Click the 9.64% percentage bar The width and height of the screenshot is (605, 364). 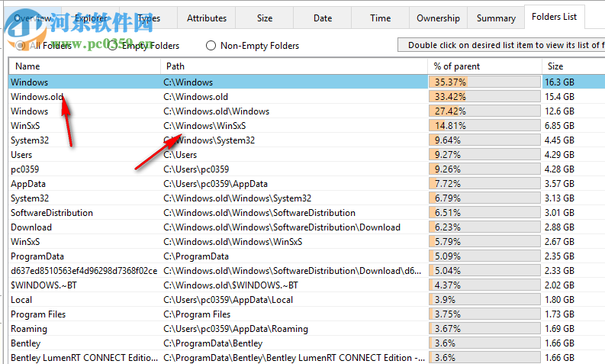[484, 140]
